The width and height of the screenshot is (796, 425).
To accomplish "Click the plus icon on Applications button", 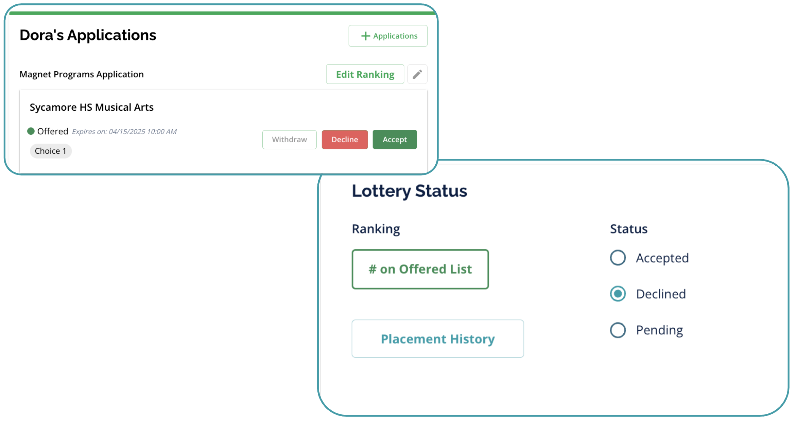I will (x=365, y=36).
